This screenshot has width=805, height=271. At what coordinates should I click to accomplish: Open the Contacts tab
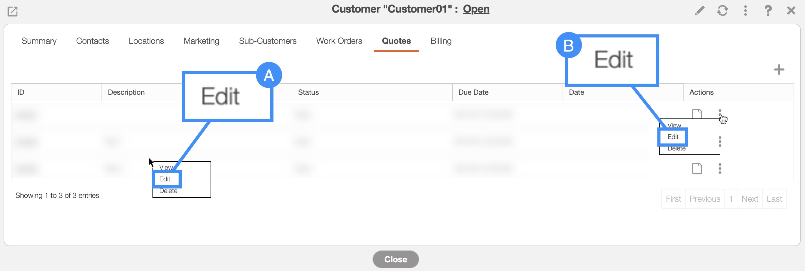pyautogui.click(x=93, y=41)
